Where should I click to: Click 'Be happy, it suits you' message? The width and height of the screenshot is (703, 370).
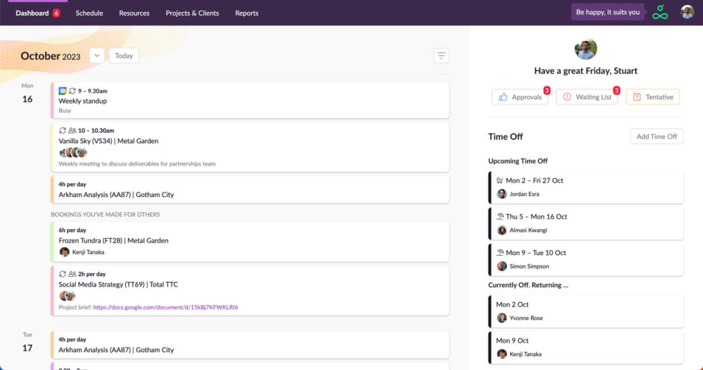[608, 12]
